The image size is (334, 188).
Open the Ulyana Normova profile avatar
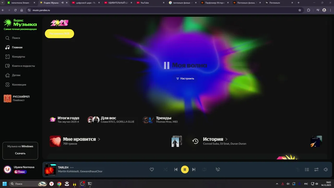coord(8,169)
